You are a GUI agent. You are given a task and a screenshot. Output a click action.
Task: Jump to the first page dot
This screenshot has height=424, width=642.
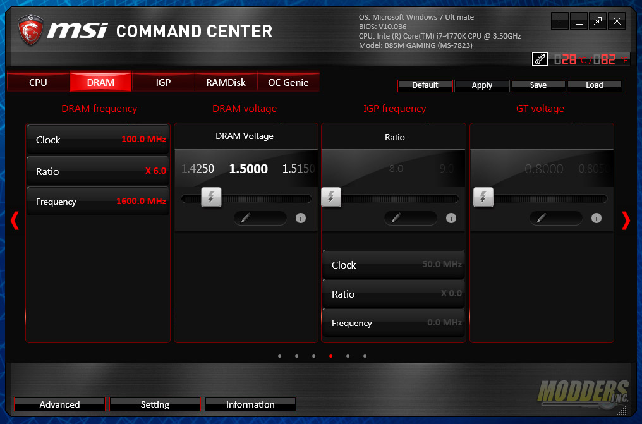(x=280, y=356)
